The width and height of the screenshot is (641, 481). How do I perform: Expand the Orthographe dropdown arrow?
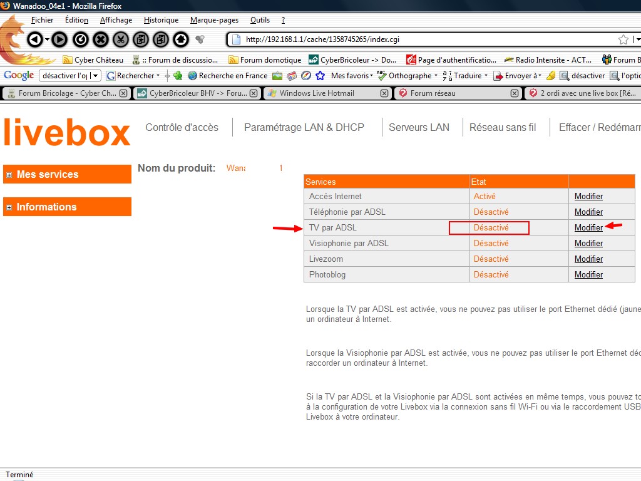436,76
